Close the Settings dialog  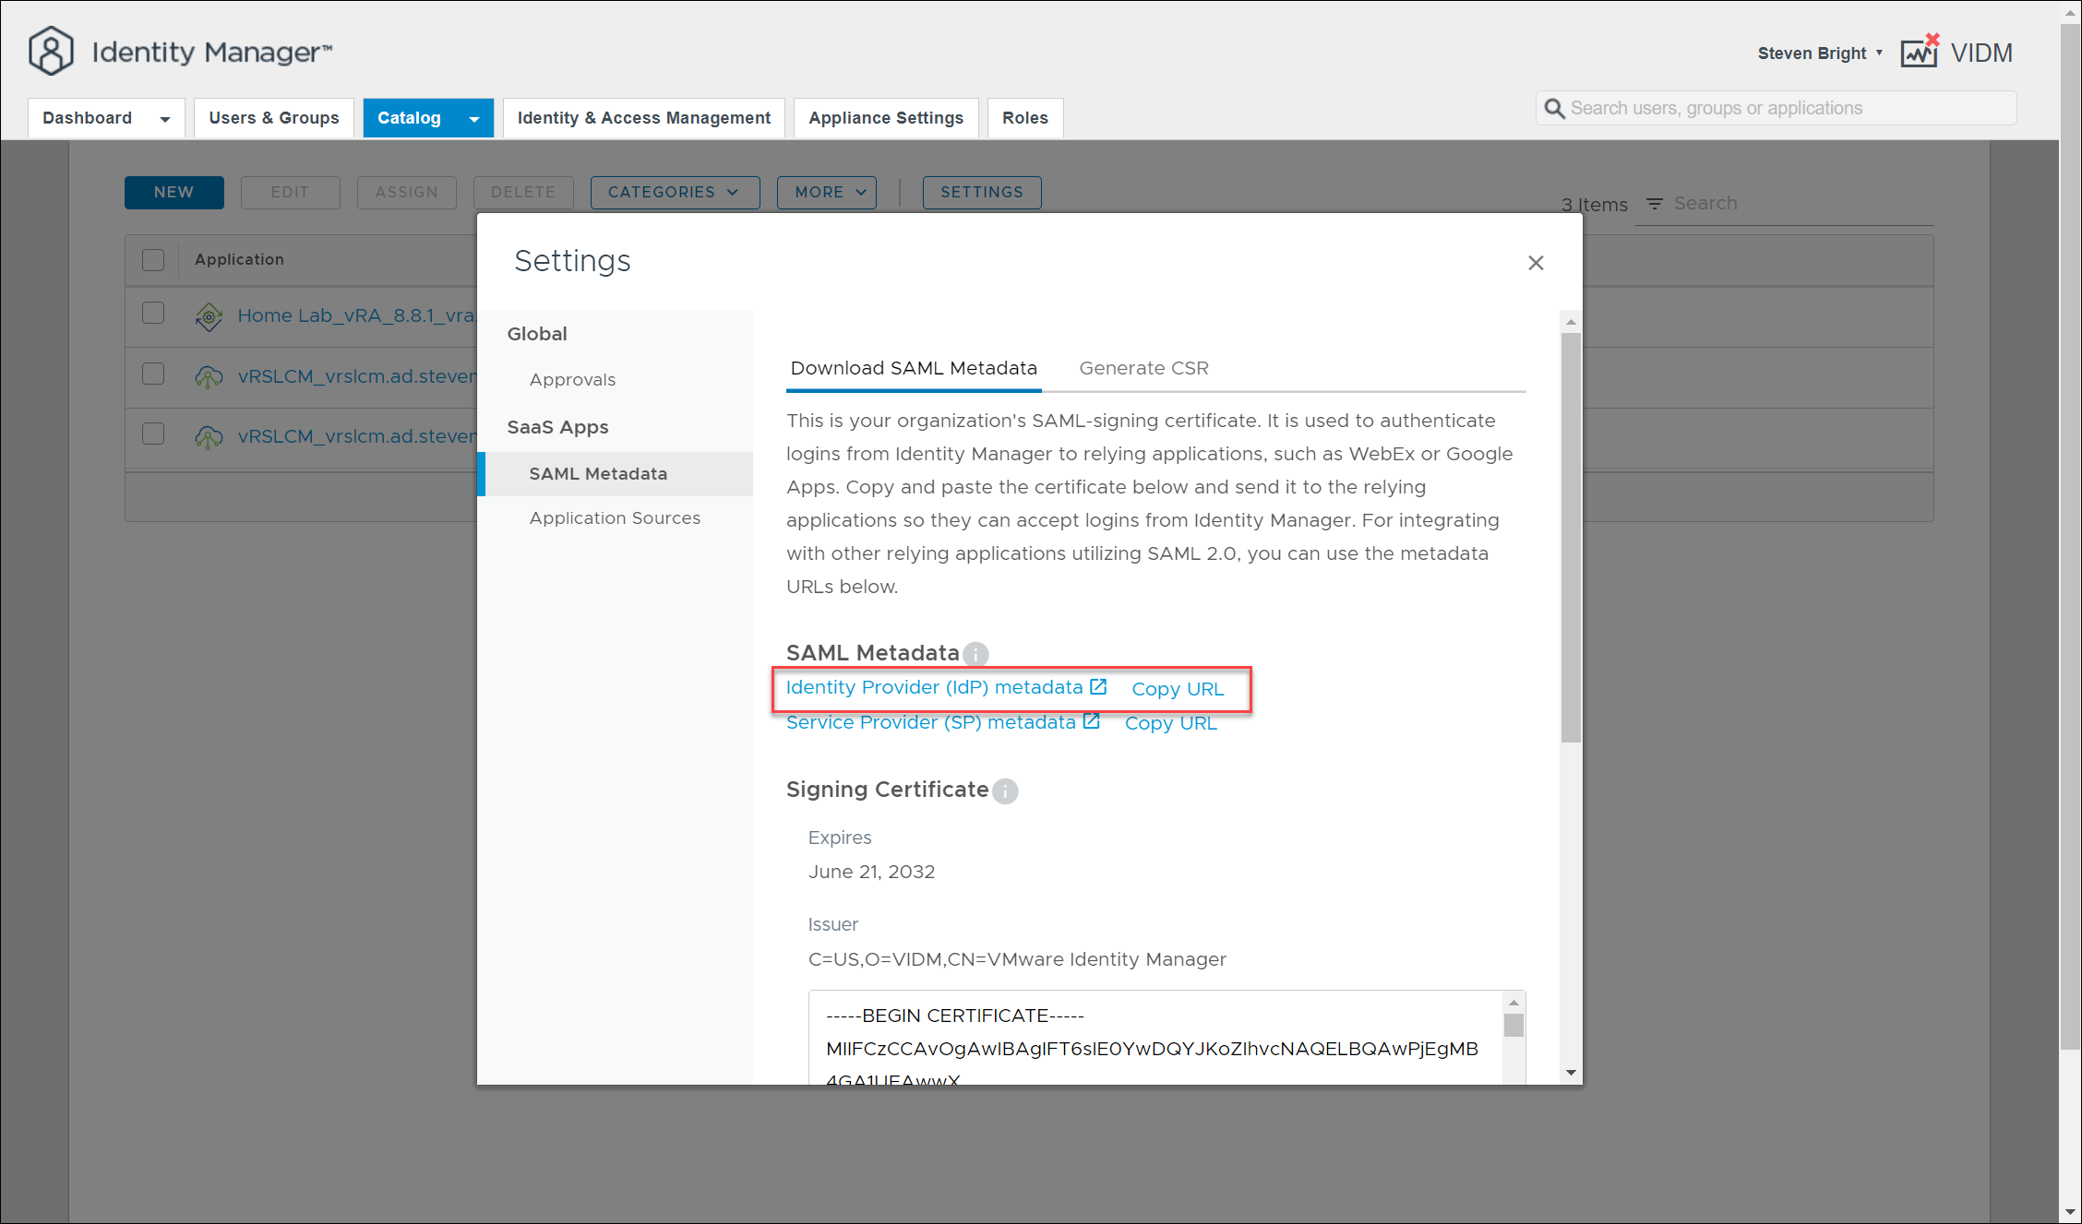tap(1536, 263)
